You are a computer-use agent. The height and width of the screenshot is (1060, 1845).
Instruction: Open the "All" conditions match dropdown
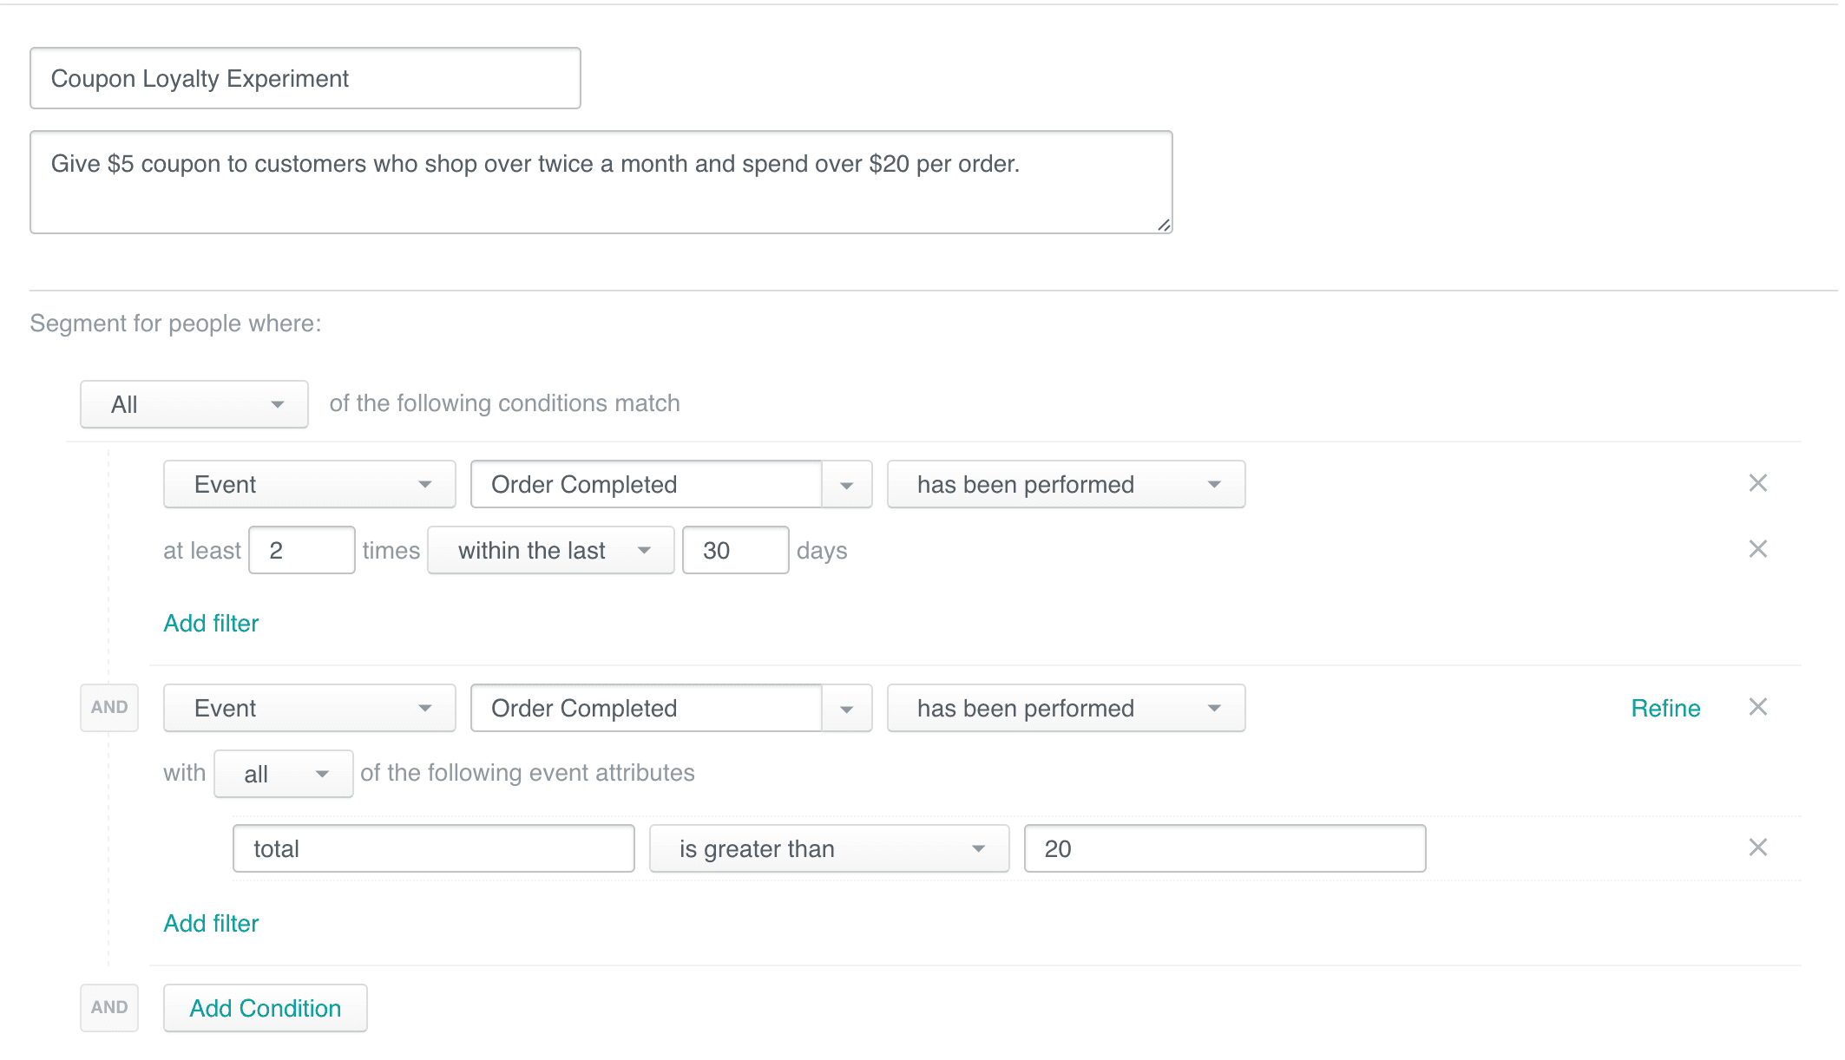coord(194,403)
